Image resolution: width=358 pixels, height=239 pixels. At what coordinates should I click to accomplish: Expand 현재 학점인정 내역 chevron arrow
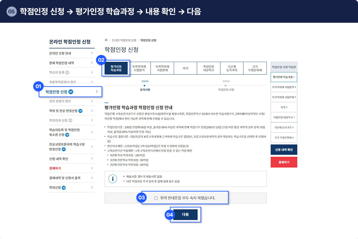coord(92,63)
